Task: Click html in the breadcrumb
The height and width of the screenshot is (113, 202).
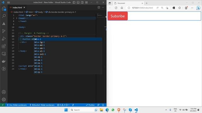Action: pyautogui.click(x=31, y=12)
